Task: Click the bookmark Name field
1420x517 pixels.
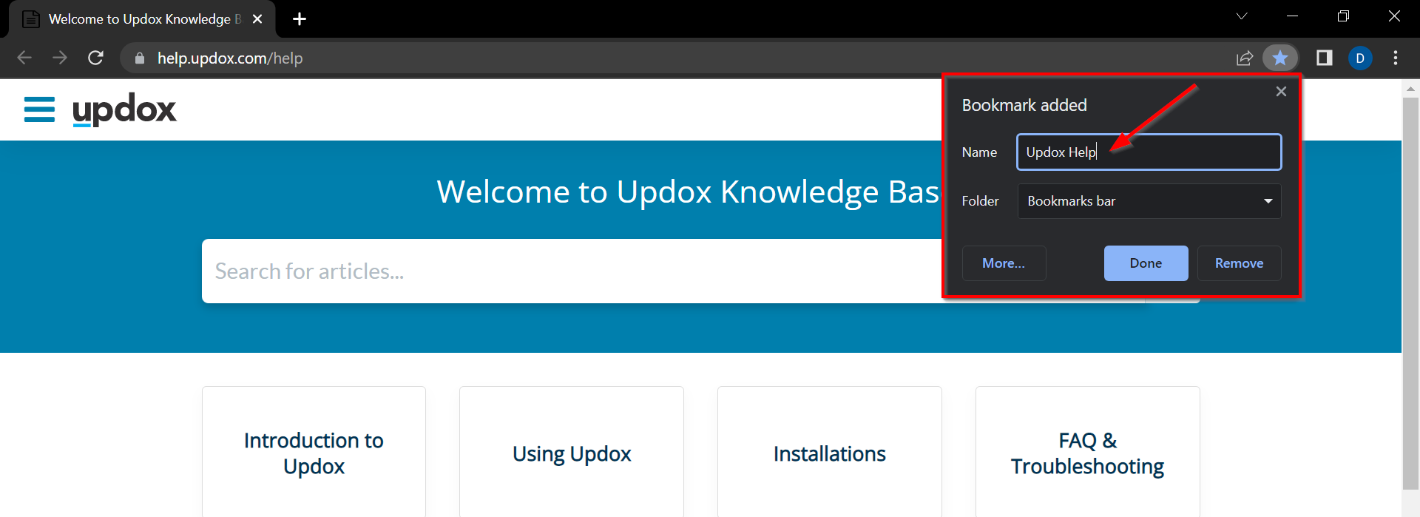Action: pyautogui.click(x=1149, y=152)
